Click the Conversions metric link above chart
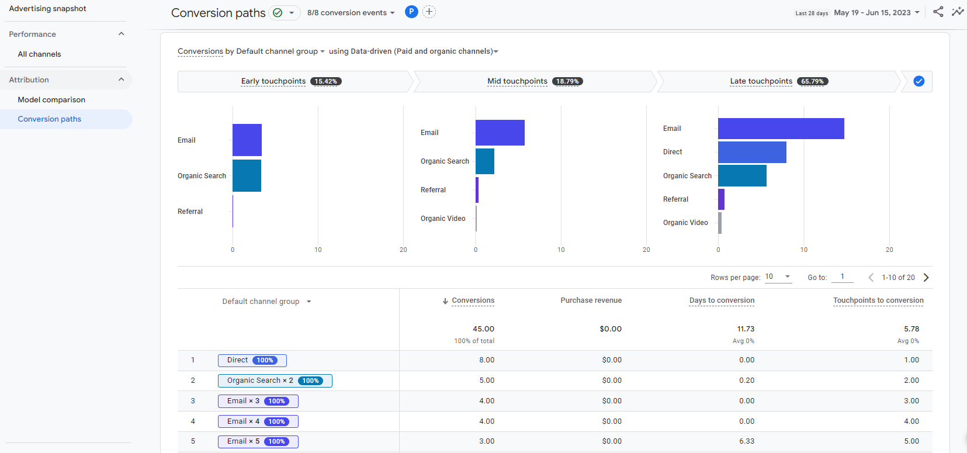 point(200,51)
